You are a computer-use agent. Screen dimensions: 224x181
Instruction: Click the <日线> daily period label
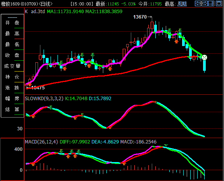(x=45, y=4)
